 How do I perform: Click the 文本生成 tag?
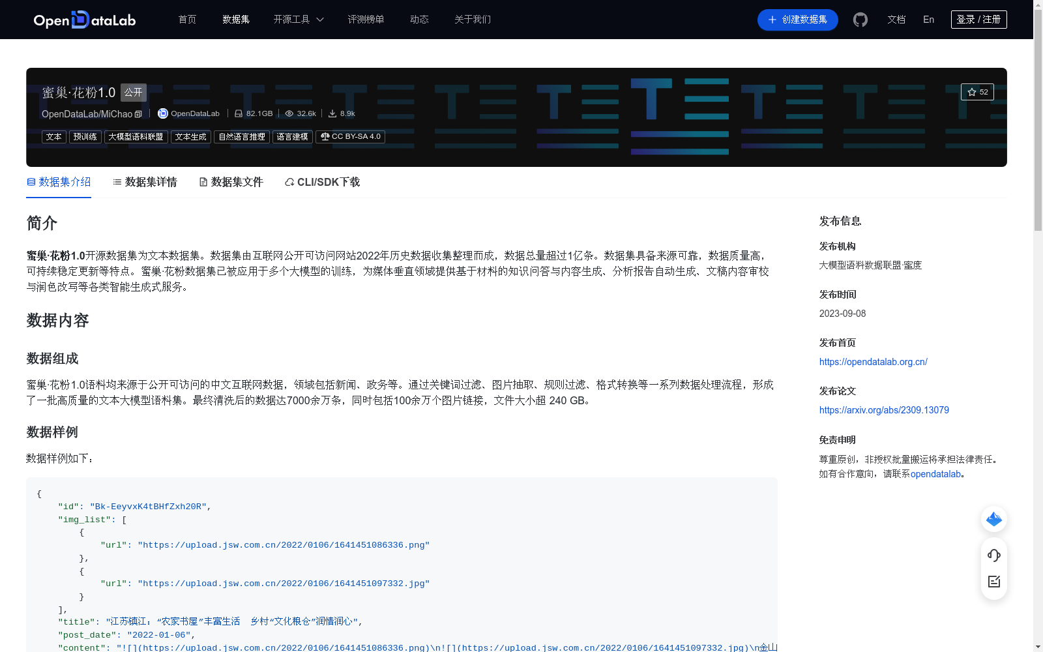tap(191, 137)
